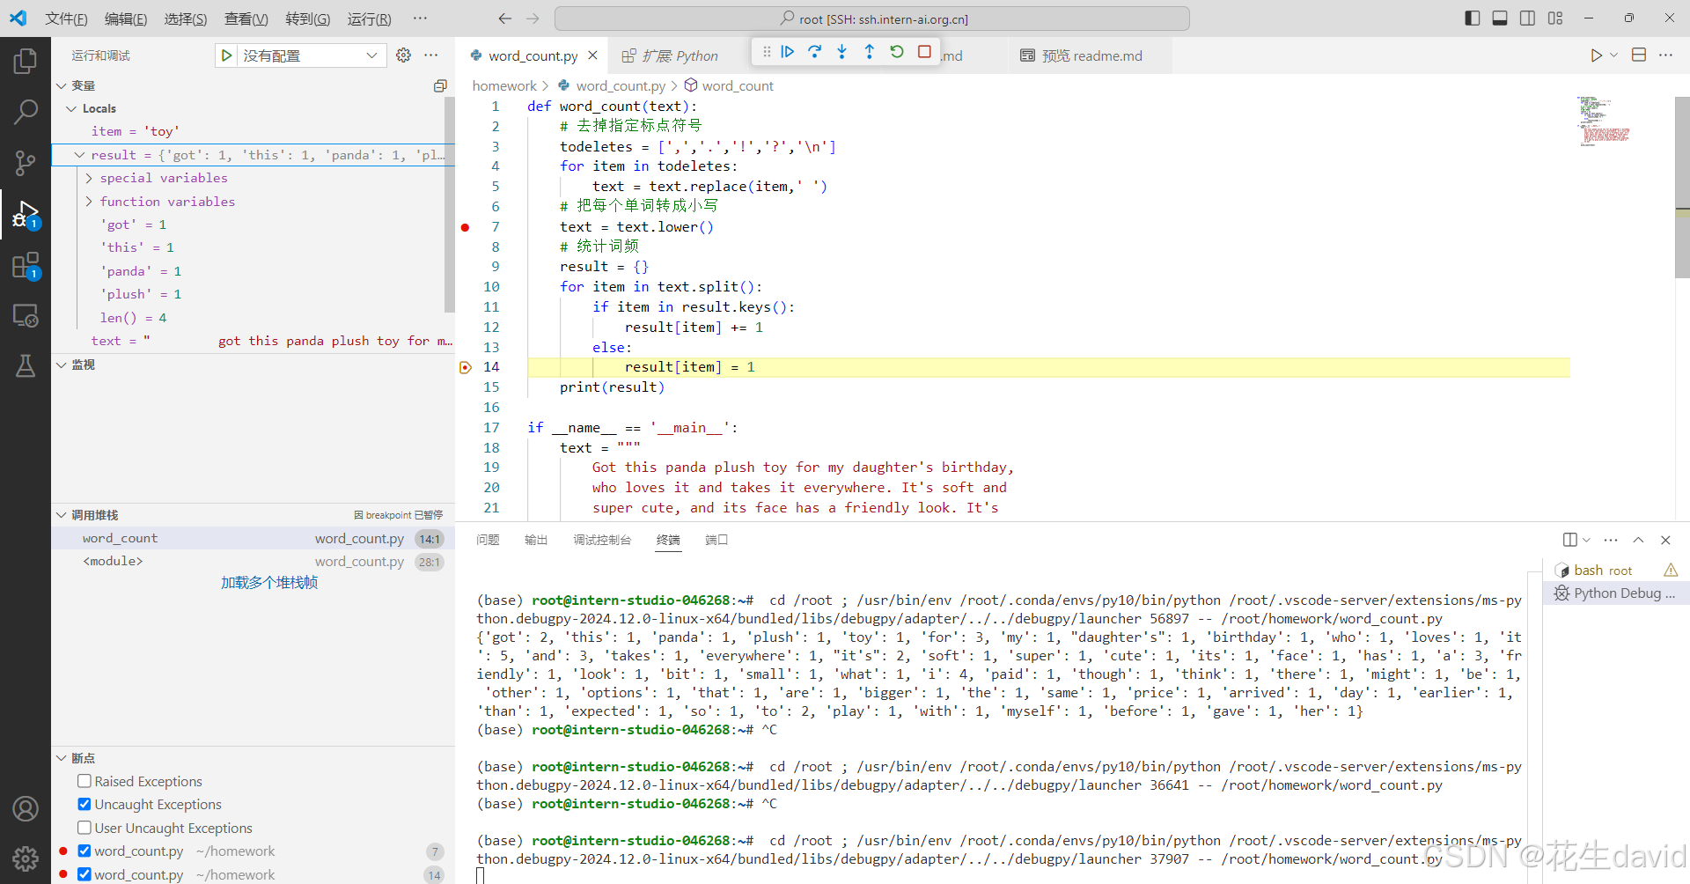Image resolution: width=1690 pixels, height=884 pixels.
Task: Uncheck Uncaught Exceptions breakpoint
Action: pyautogui.click(x=84, y=804)
